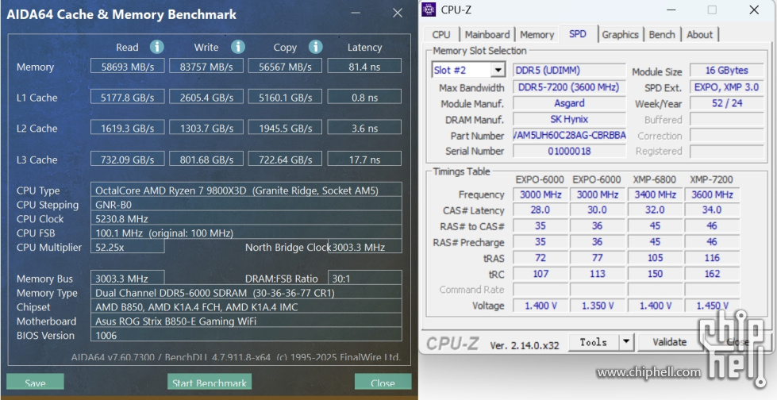
Task: Click the Memory Copy value 56567 MB/s
Action: point(285,66)
